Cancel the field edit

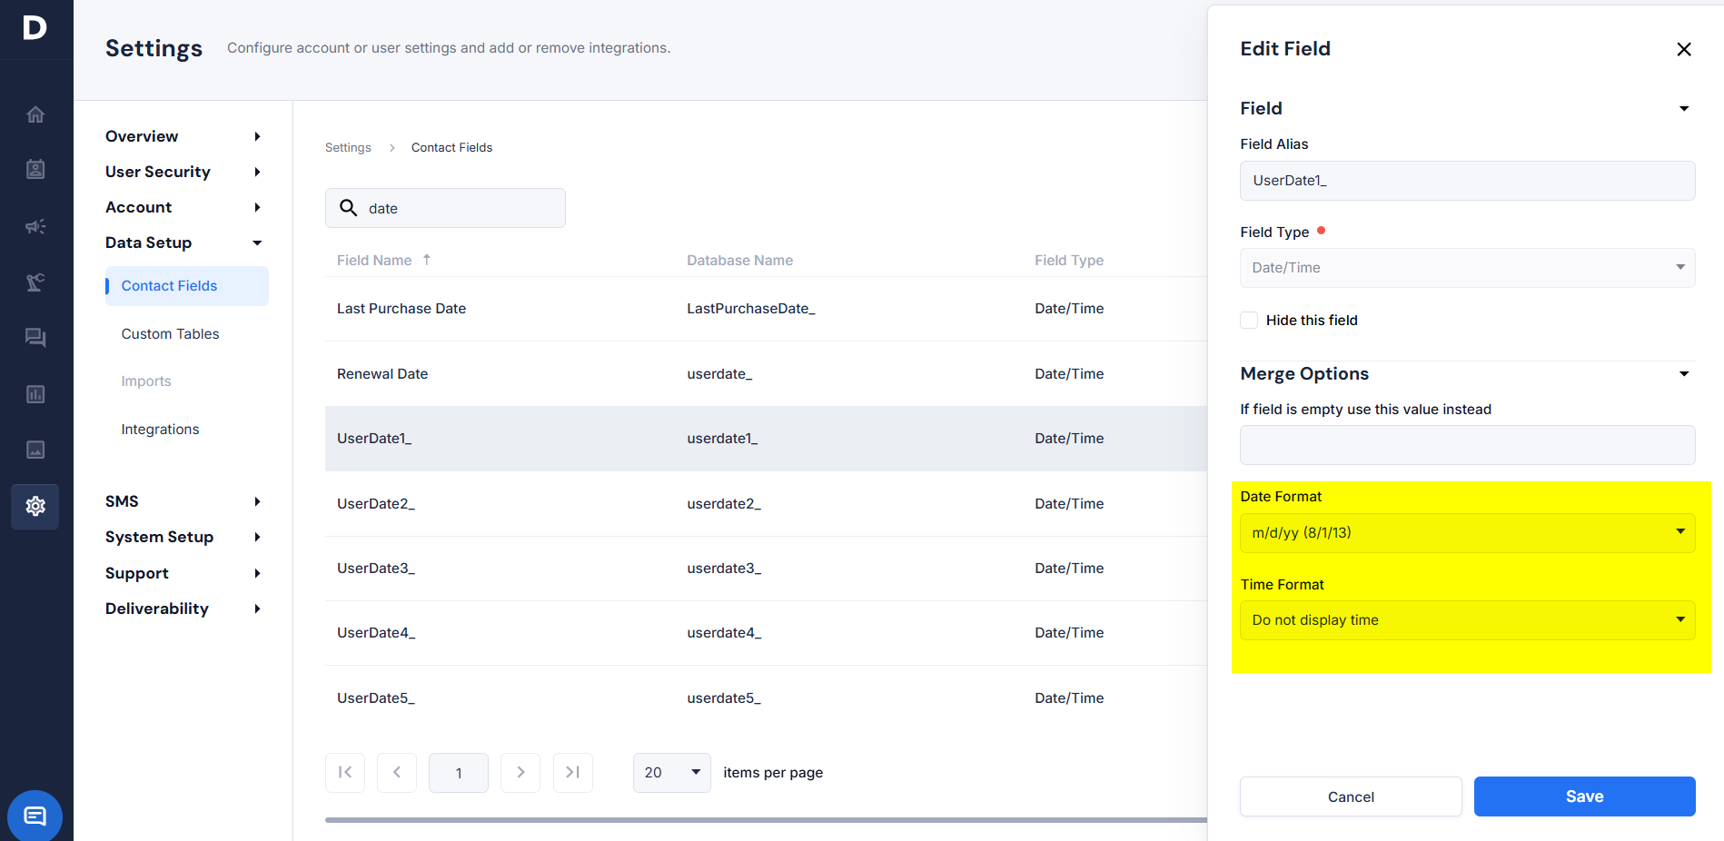tap(1350, 796)
